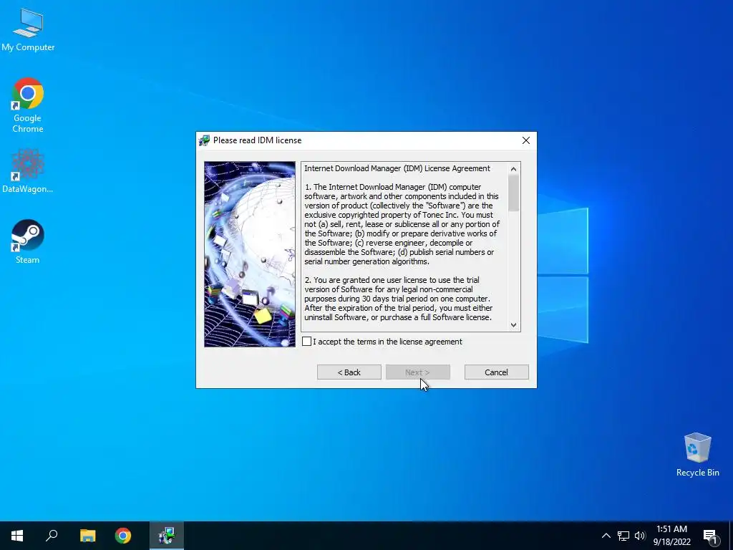This screenshot has height=550, width=733.
Task: Open the taskbar clock showing 1:51 AM
Action: pos(671,536)
